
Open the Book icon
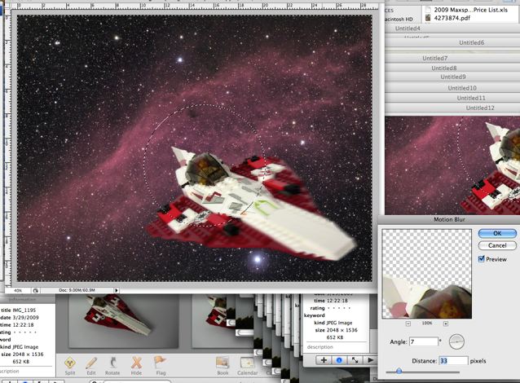223,363
